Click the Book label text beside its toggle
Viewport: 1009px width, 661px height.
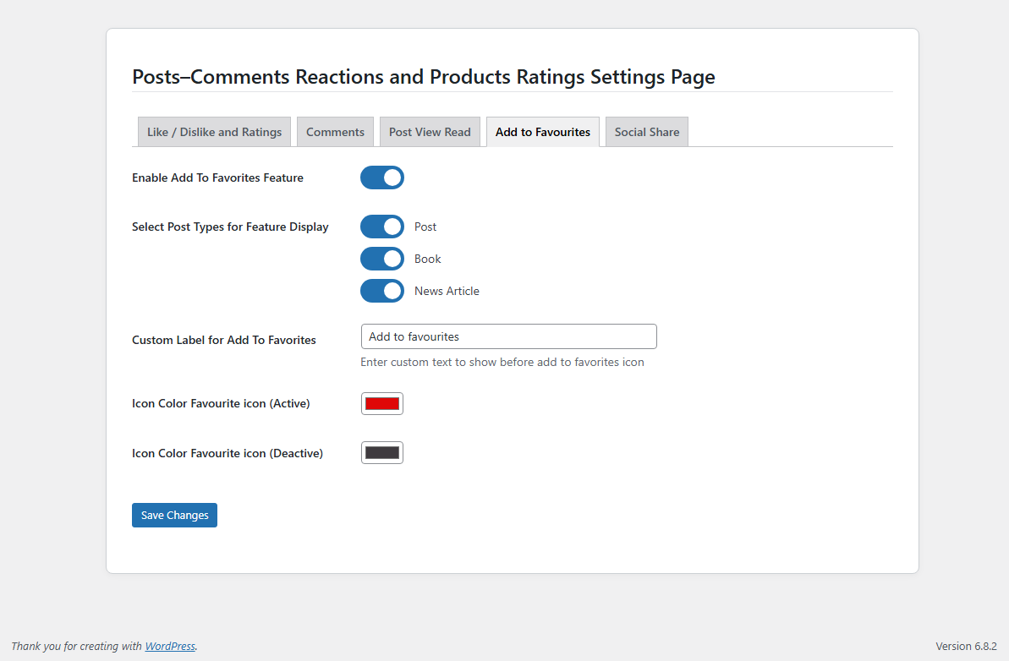pos(428,259)
